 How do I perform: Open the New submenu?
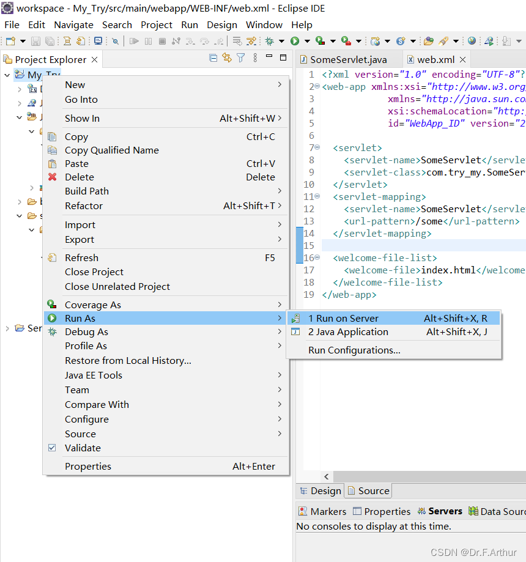click(x=166, y=84)
